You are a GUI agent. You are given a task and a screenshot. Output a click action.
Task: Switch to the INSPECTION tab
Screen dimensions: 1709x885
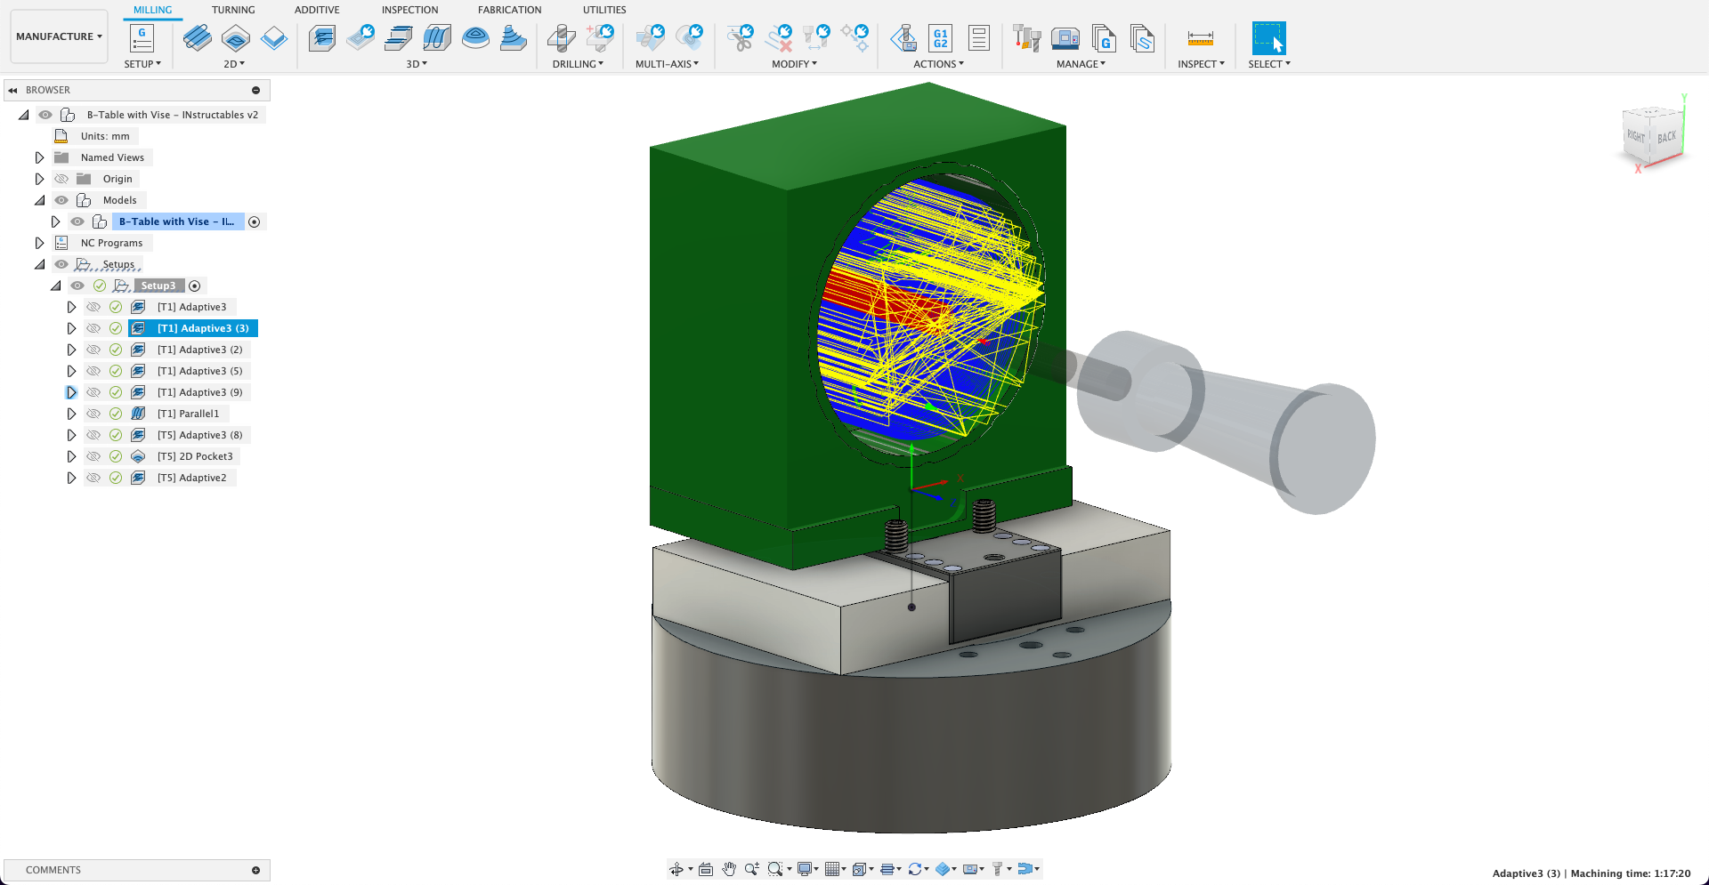(x=409, y=10)
